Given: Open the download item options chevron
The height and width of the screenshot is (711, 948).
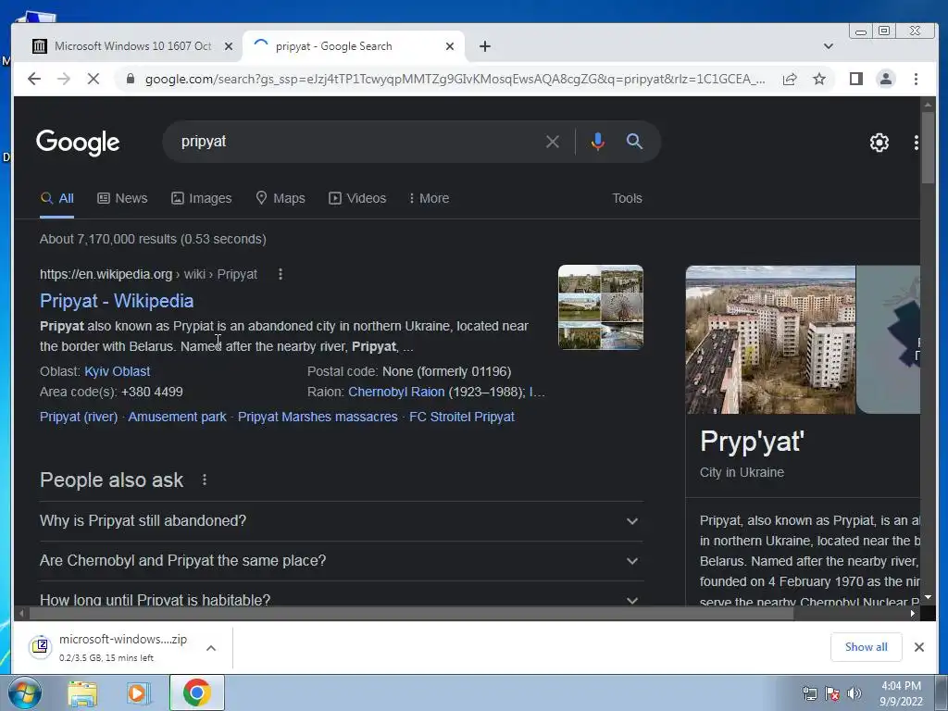Looking at the screenshot, I should (x=211, y=648).
